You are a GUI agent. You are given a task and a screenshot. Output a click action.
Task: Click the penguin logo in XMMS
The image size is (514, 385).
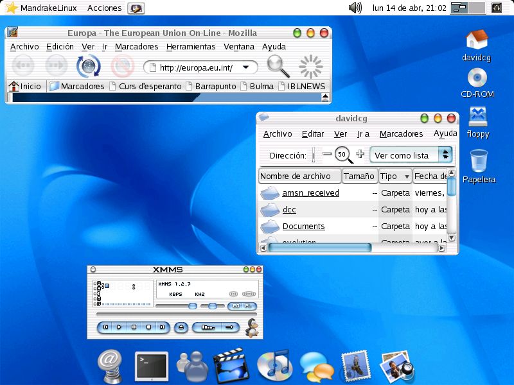[252, 328]
